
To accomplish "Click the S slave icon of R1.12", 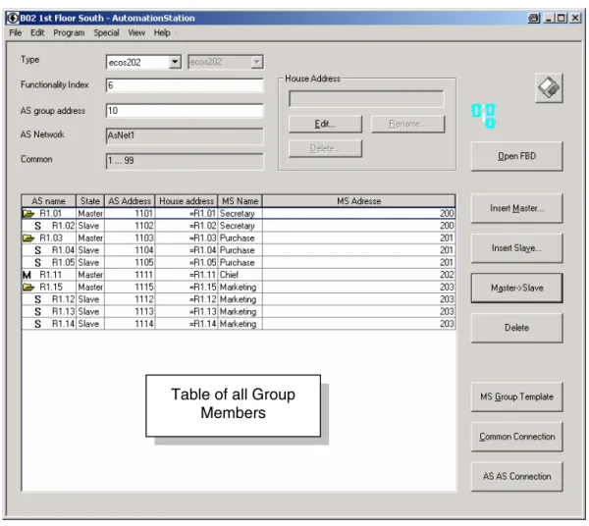I will point(37,299).
